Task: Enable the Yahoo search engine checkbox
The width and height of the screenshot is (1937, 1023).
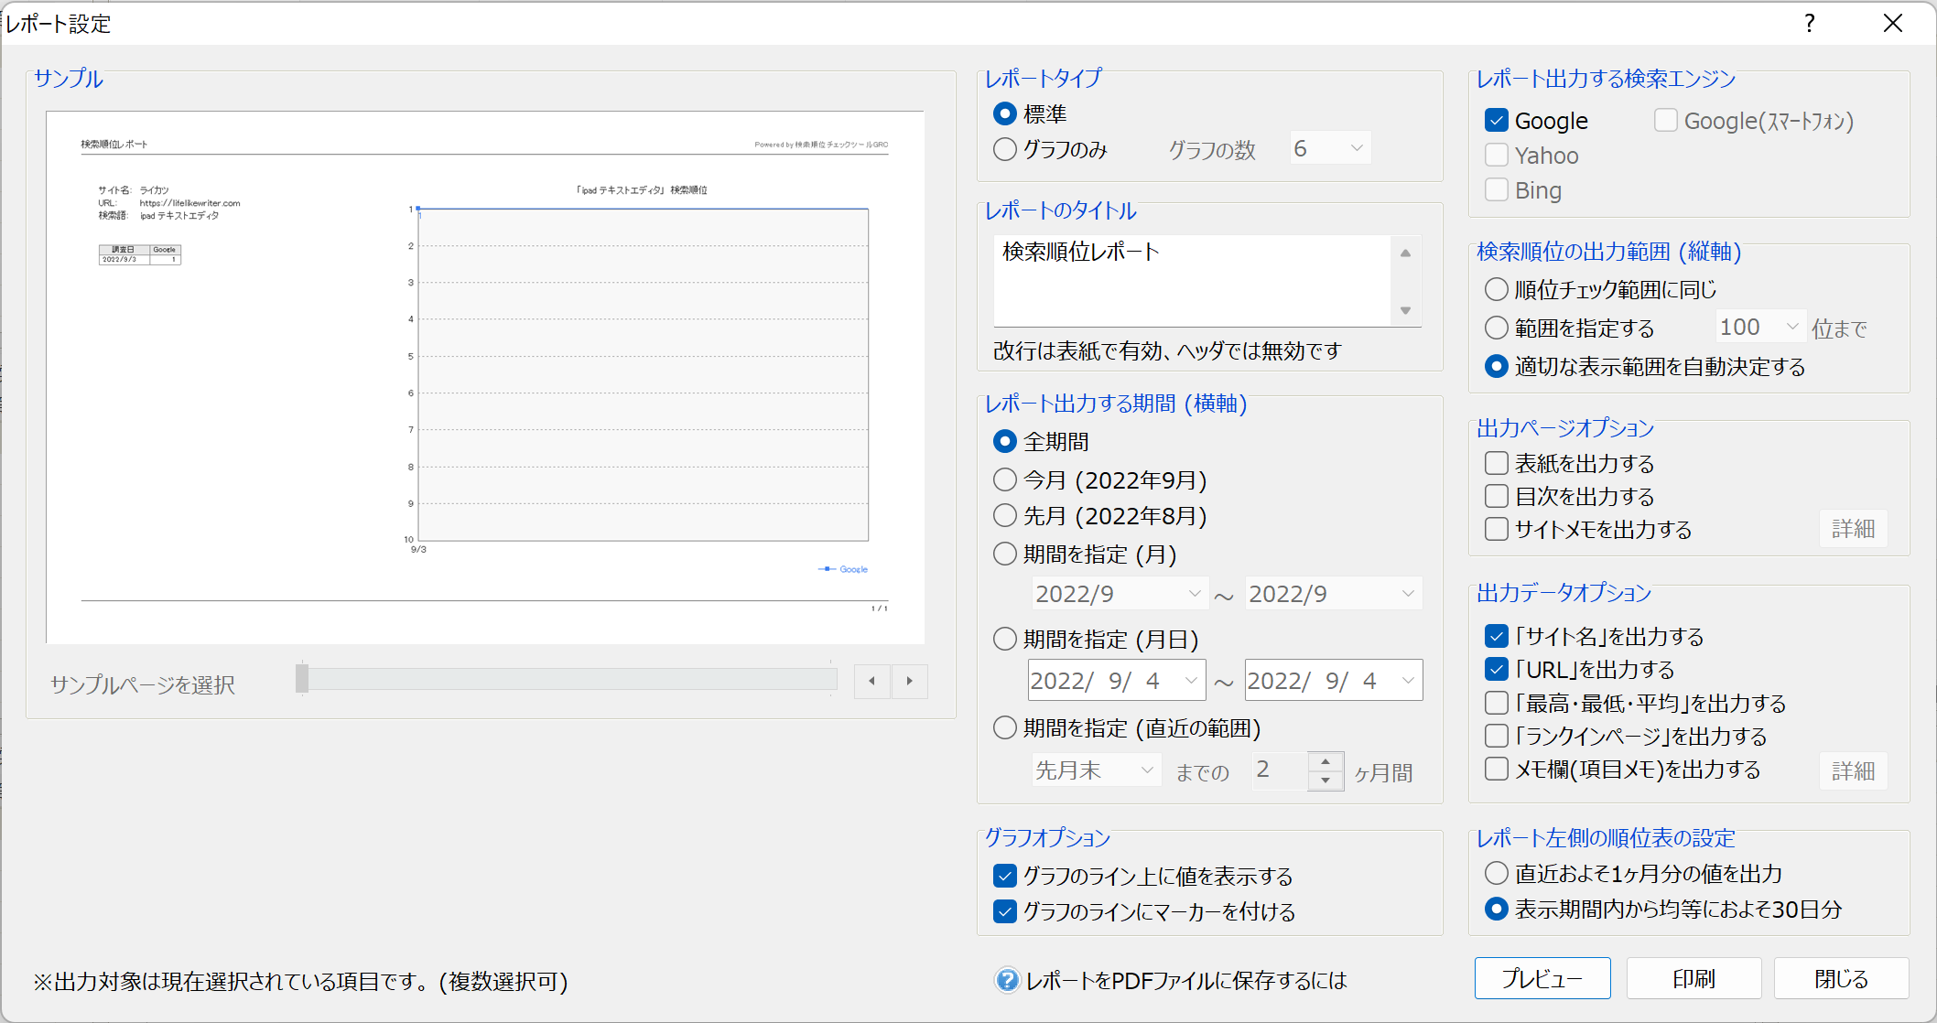Action: [x=1496, y=156]
